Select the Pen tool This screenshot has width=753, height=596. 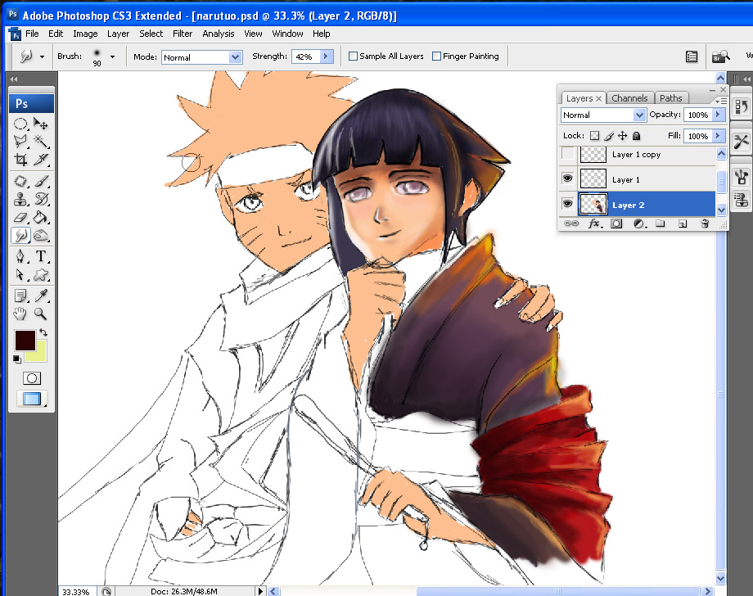pyautogui.click(x=20, y=256)
